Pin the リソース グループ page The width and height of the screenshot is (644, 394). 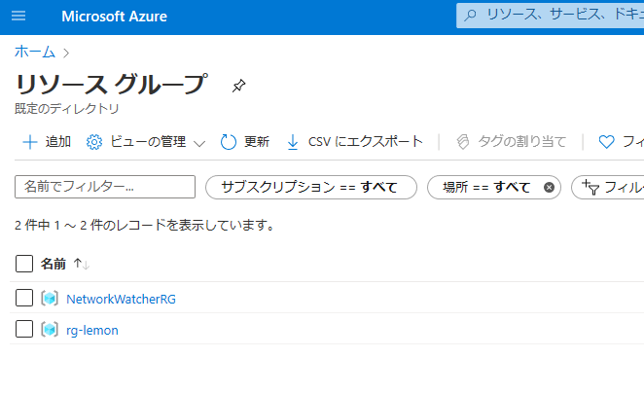click(x=238, y=86)
